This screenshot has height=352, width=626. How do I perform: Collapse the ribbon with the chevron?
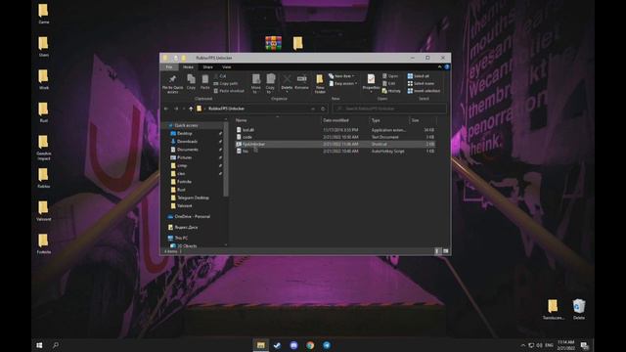pos(439,67)
